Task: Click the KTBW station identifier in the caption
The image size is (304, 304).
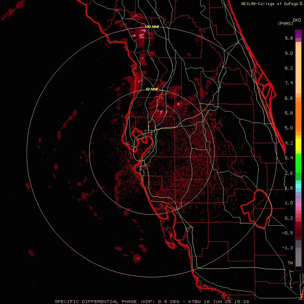Action: click(194, 302)
